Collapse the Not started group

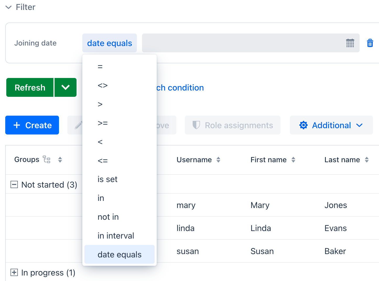pos(14,184)
